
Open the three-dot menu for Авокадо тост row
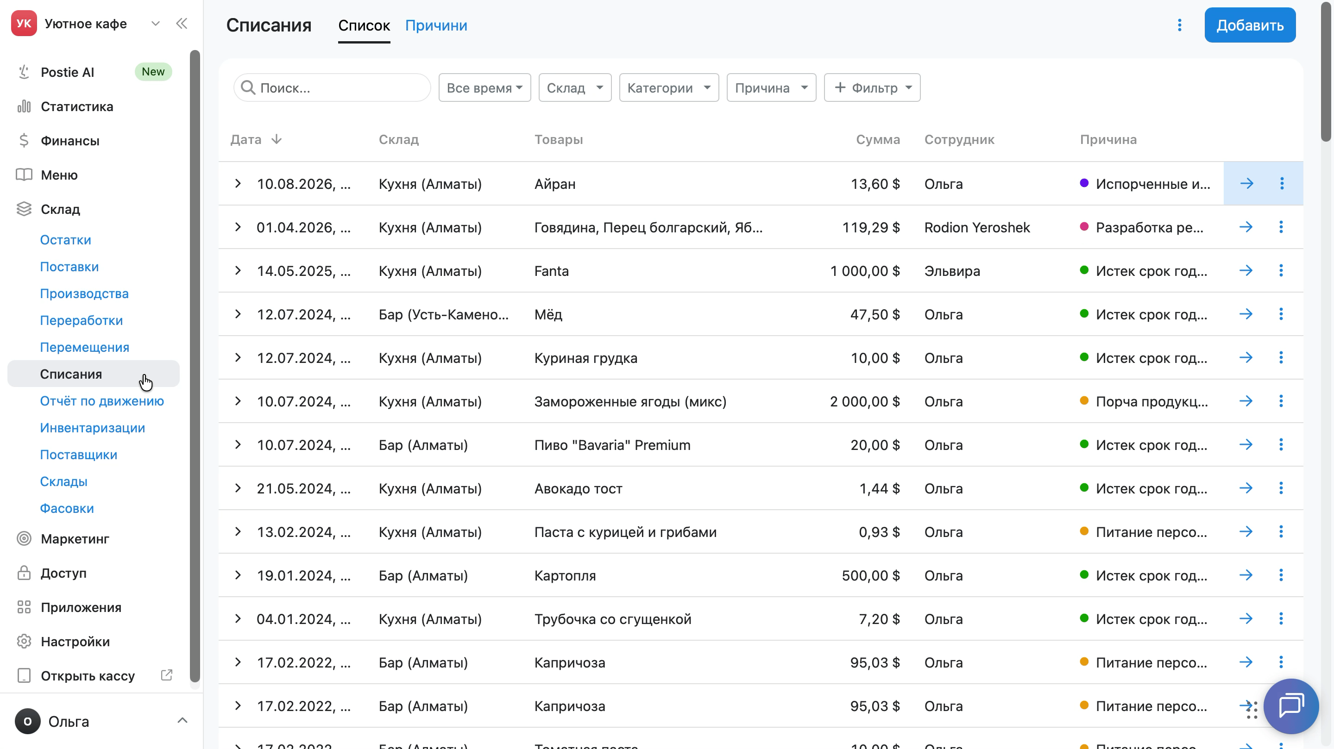[x=1281, y=487]
